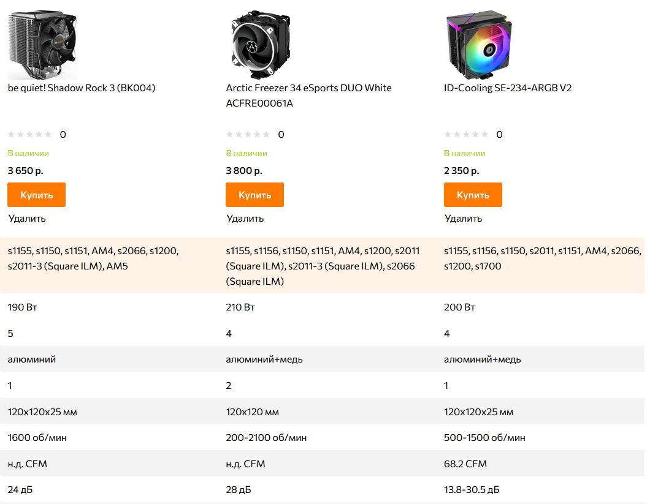Screen dimensions: 650x504
Task: Give the Arctic Freezer 34 one star
Action: pos(230,135)
